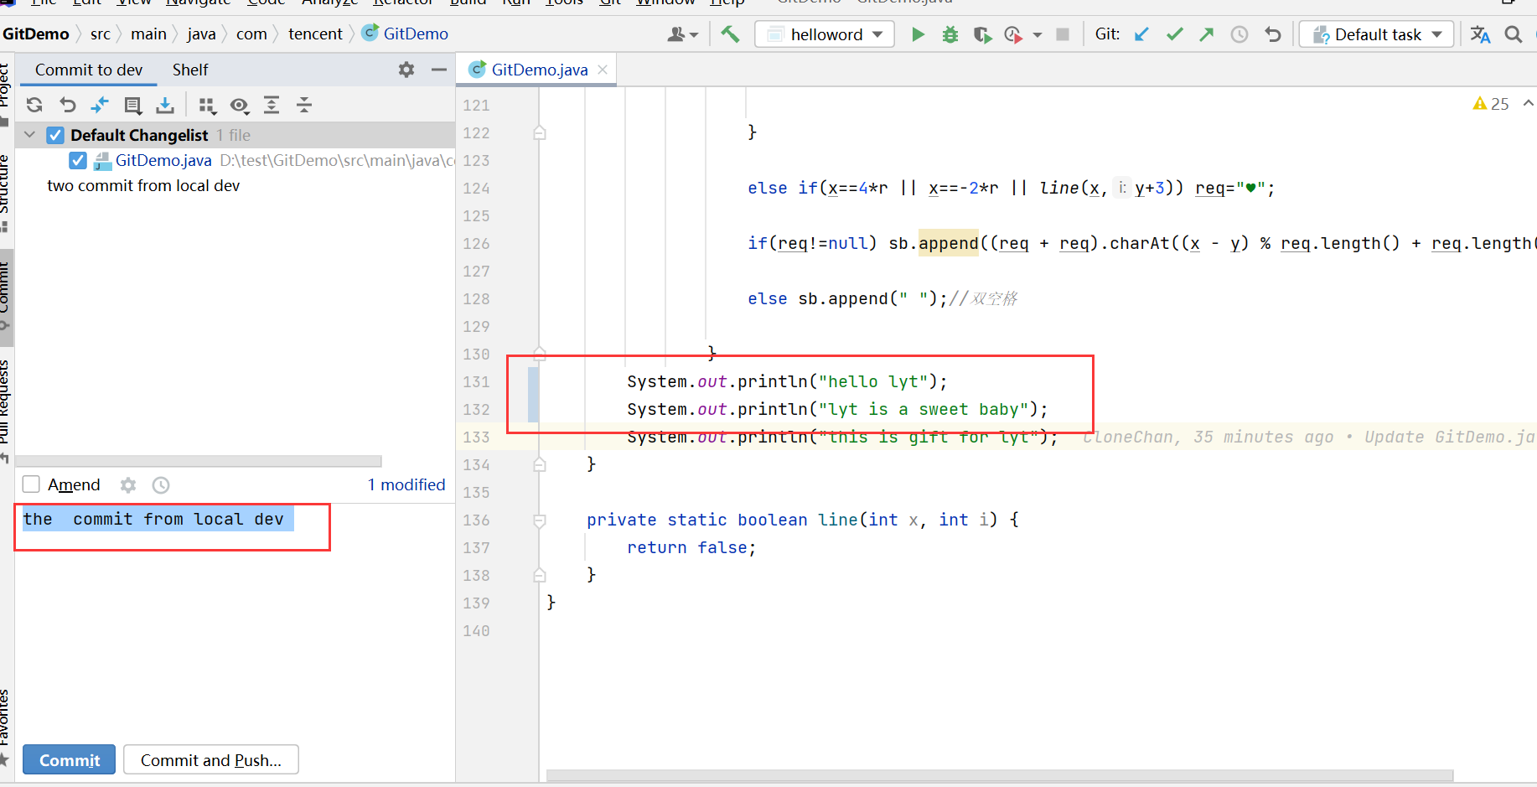1537x787 pixels.
Task: Click the Stop square icon
Action: (1063, 34)
